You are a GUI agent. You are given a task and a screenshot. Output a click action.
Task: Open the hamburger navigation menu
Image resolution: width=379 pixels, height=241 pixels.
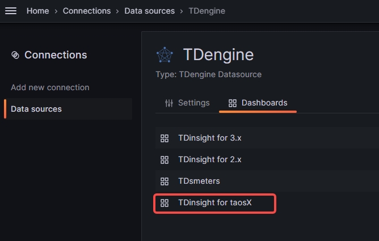11,11
